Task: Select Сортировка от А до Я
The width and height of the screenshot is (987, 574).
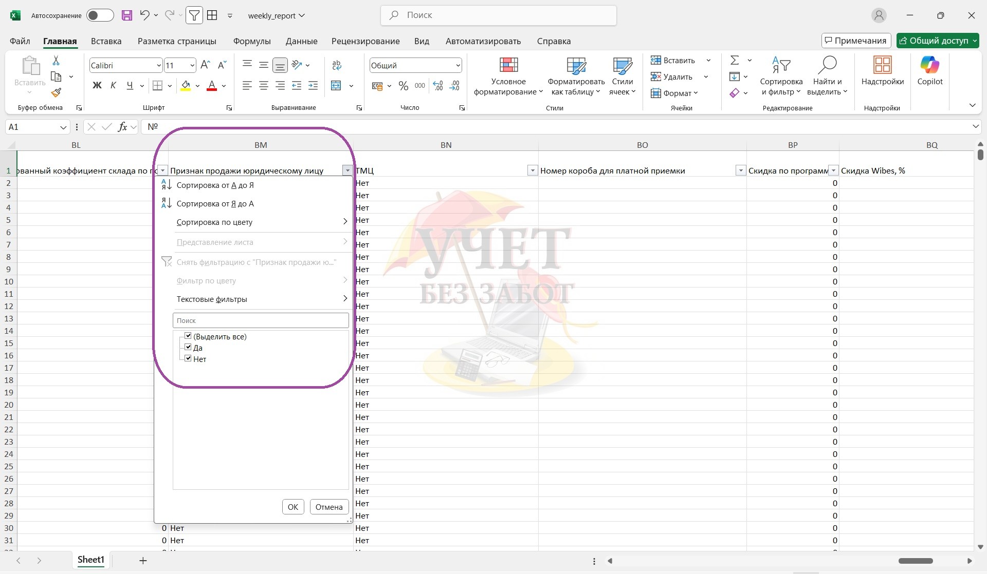Action: (215, 185)
